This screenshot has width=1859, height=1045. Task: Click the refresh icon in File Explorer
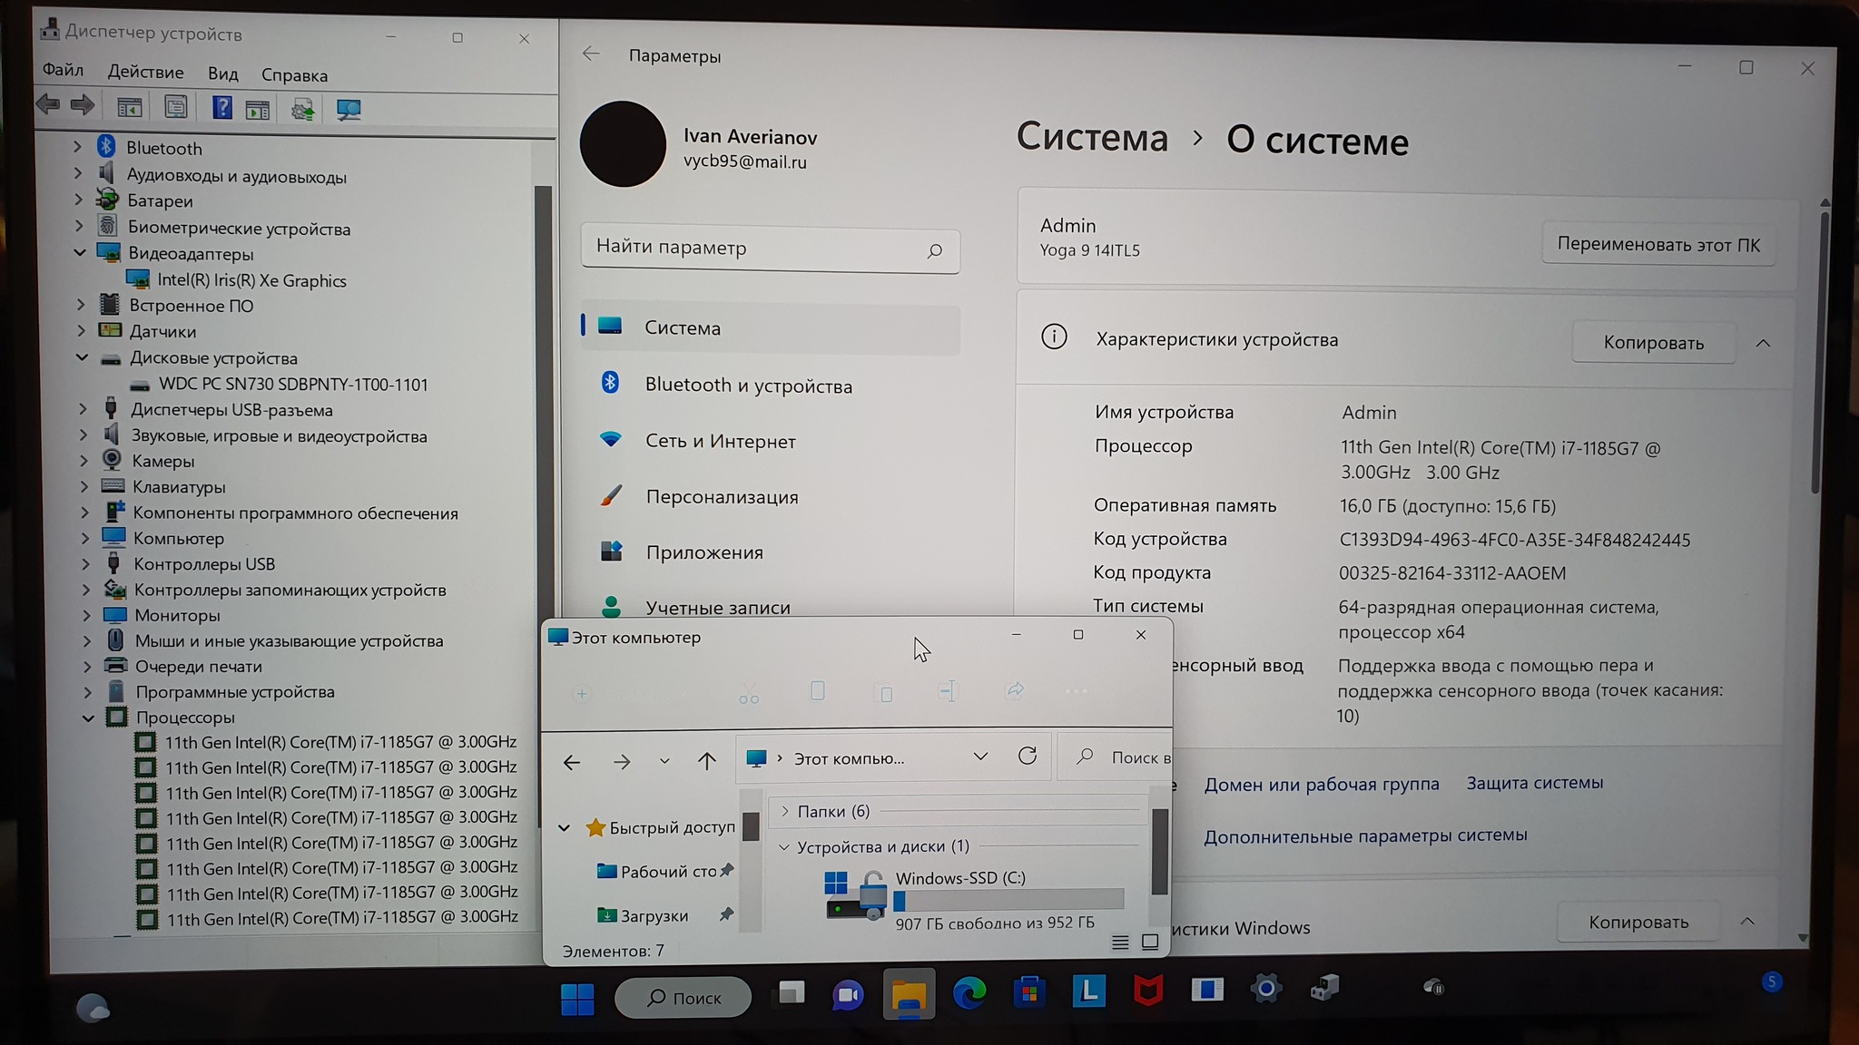(1027, 757)
